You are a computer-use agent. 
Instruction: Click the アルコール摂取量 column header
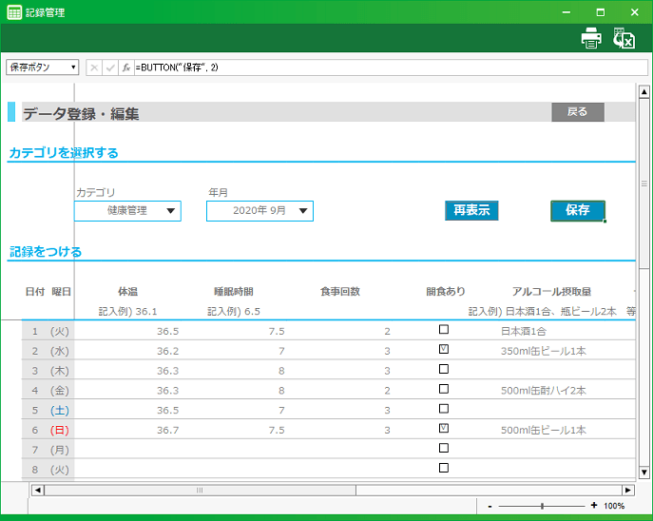[x=551, y=292]
